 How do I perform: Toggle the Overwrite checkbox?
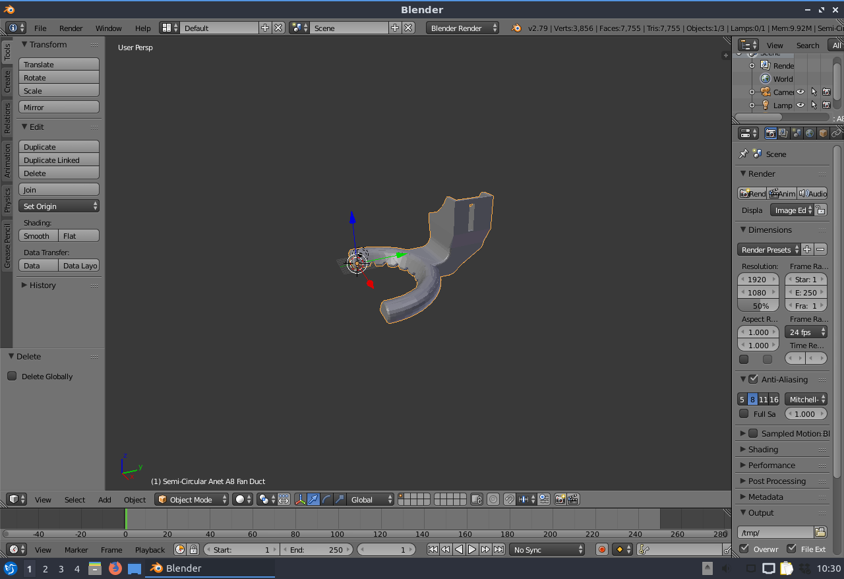tap(744, 549)
